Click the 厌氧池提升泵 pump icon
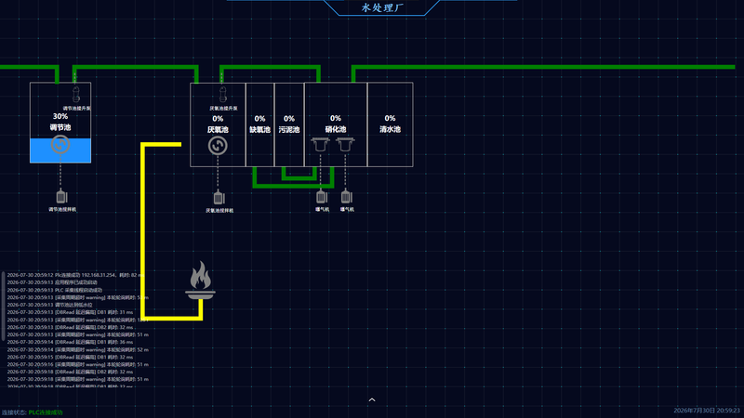This screenshot has height=418, width=744. [223, 95]
